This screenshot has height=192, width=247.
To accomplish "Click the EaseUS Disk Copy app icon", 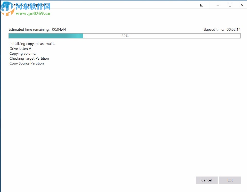I will click(x=6, y=5).
